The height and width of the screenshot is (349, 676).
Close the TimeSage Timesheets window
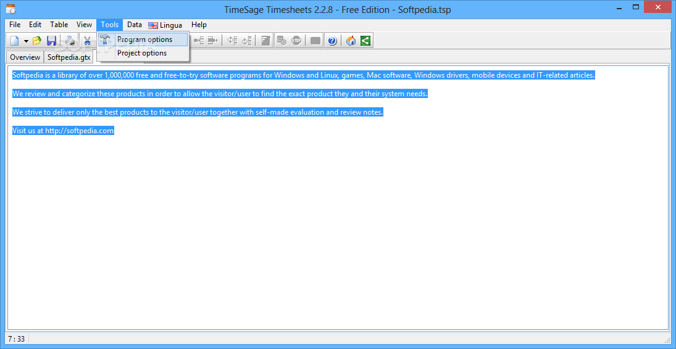coord(658,7)
